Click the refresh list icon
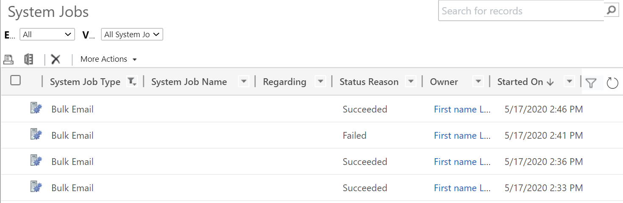The image size is (623, 203). 612,83
